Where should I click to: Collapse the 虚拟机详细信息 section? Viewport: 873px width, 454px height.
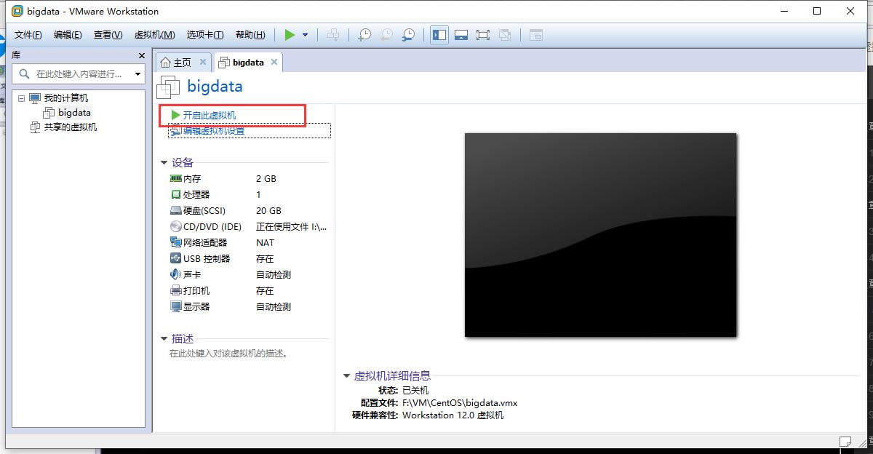click(347, 376)
